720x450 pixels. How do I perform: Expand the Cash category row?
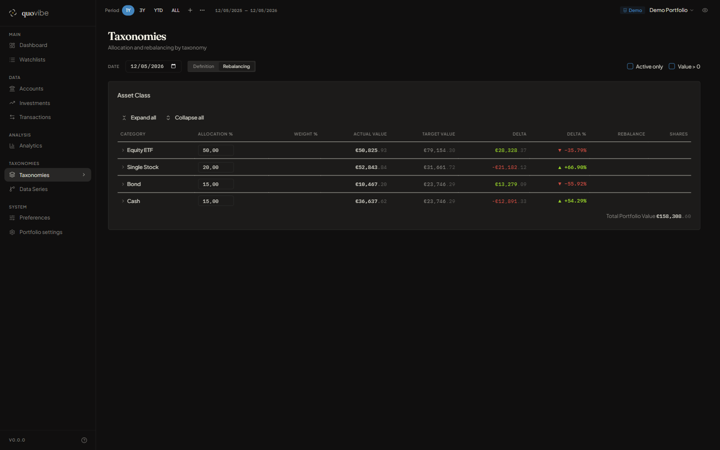(x=123, y=201)
